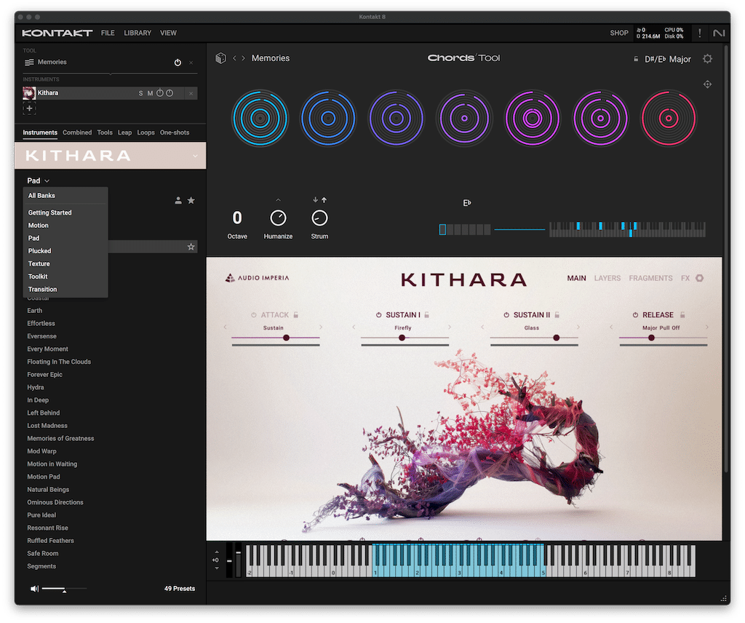Image resolution: width=745 pixels, height=623 pixels.
Task: Set strum direction to down arrow
Action: point(315,200)
